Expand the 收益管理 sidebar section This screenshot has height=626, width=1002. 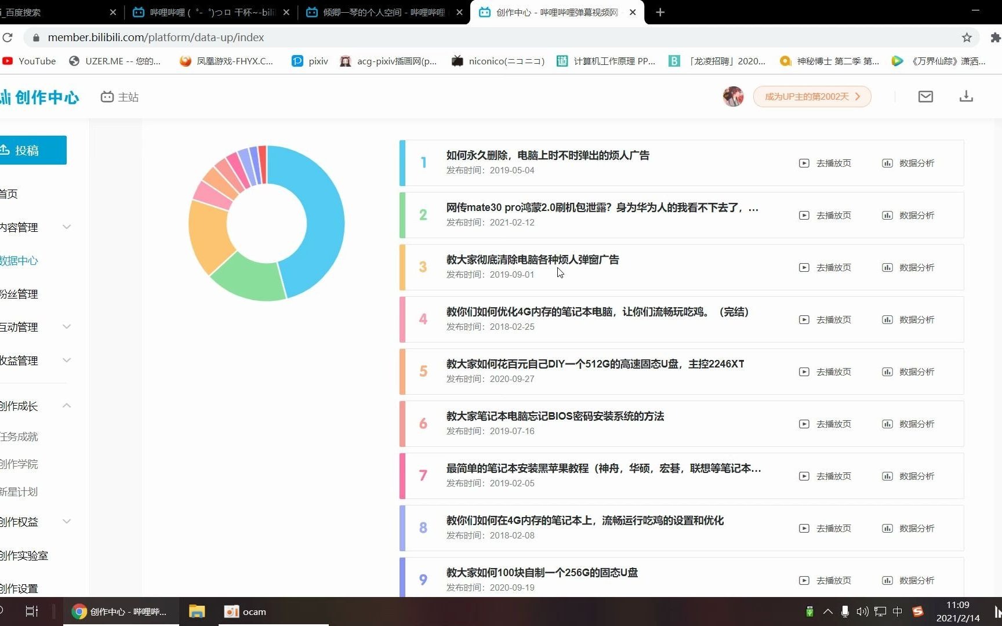67,360
